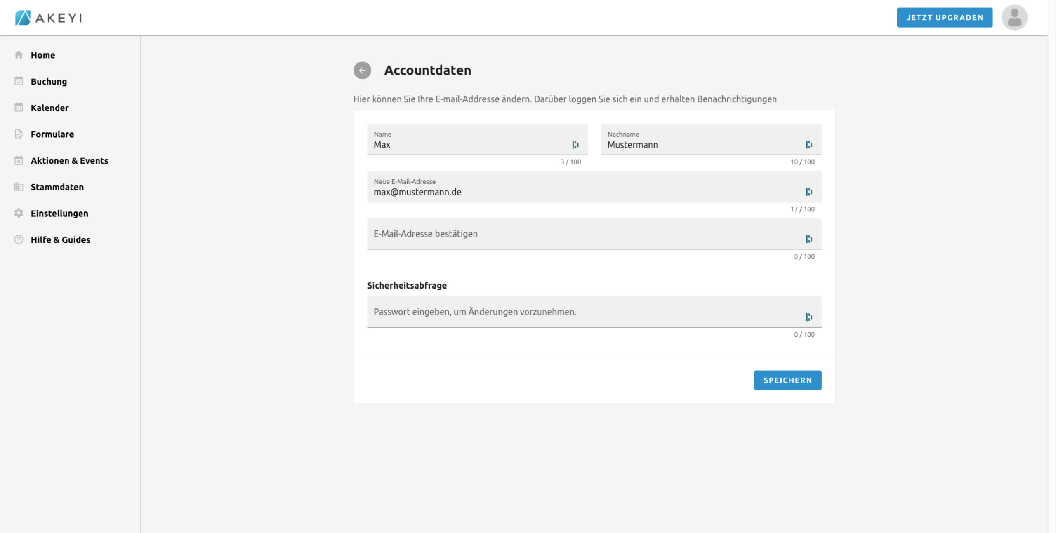Click the Einstellungen gear icon
The image size is (1056, 533).
pyautogui.click(x=19, y=213)
